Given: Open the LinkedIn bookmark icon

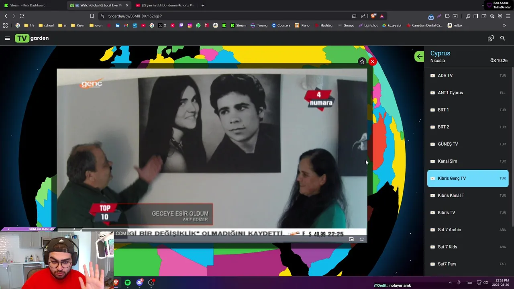Looking at the screenshot, I should pyautogui.click(x=117, y=25).
